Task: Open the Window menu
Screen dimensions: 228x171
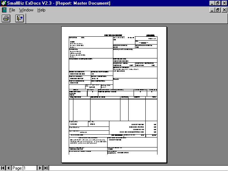Action: tap(26, 10)
